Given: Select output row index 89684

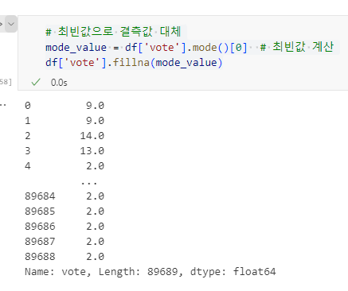Looking at the screenshot, I should click(x=40, y=196).
